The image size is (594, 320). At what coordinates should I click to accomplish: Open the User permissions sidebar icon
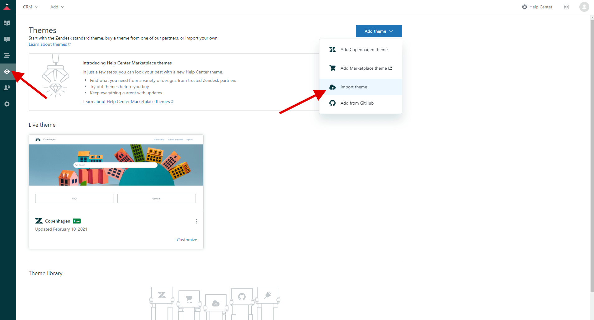[x=7, y=88]
